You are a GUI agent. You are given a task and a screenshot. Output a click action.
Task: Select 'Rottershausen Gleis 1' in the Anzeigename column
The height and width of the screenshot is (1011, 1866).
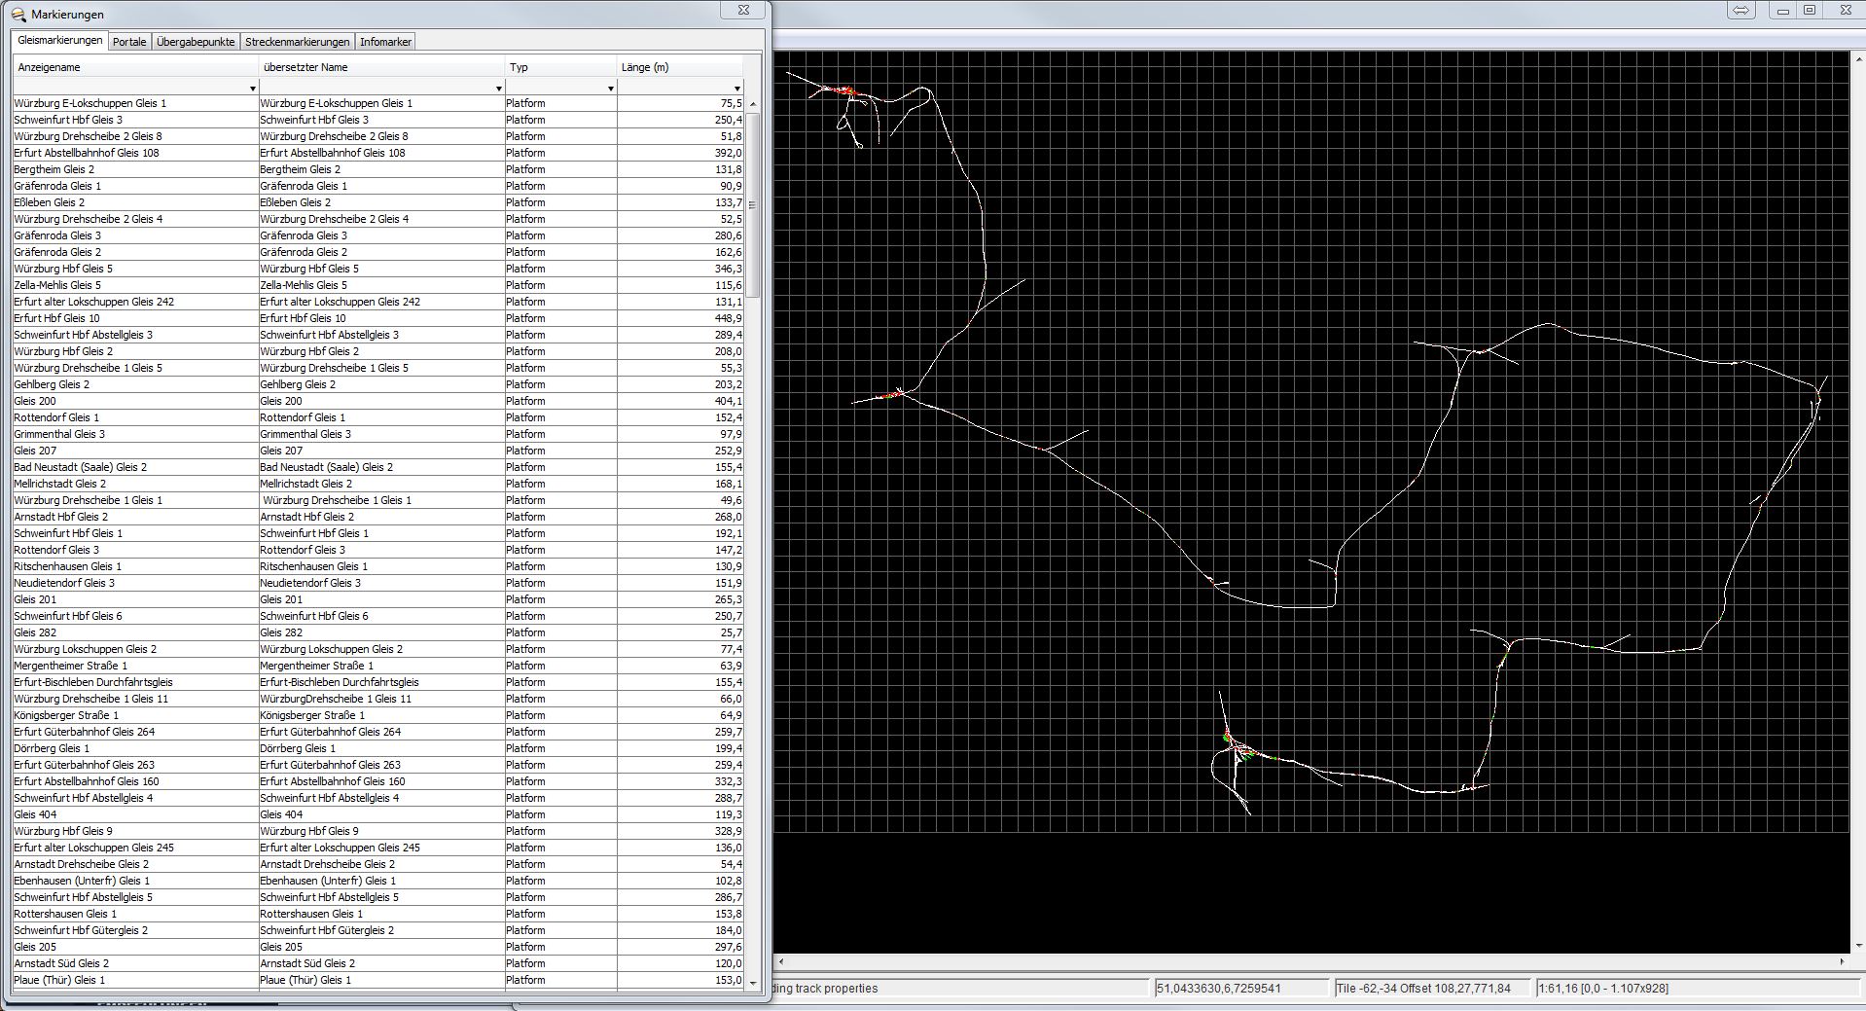pyautogui.click(x=65, y=914)
